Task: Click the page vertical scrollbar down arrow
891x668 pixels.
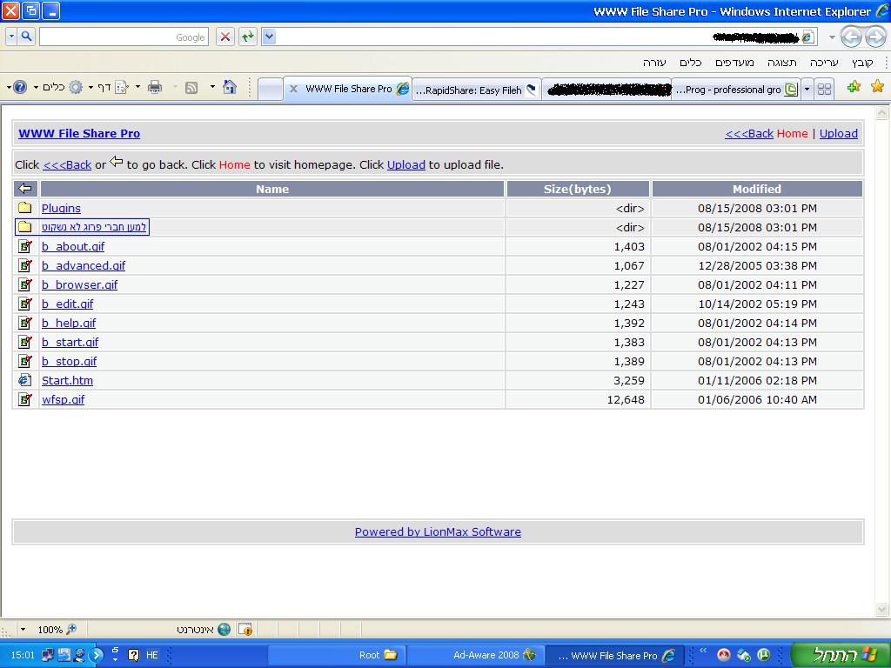Action: [x=882, y=609]
